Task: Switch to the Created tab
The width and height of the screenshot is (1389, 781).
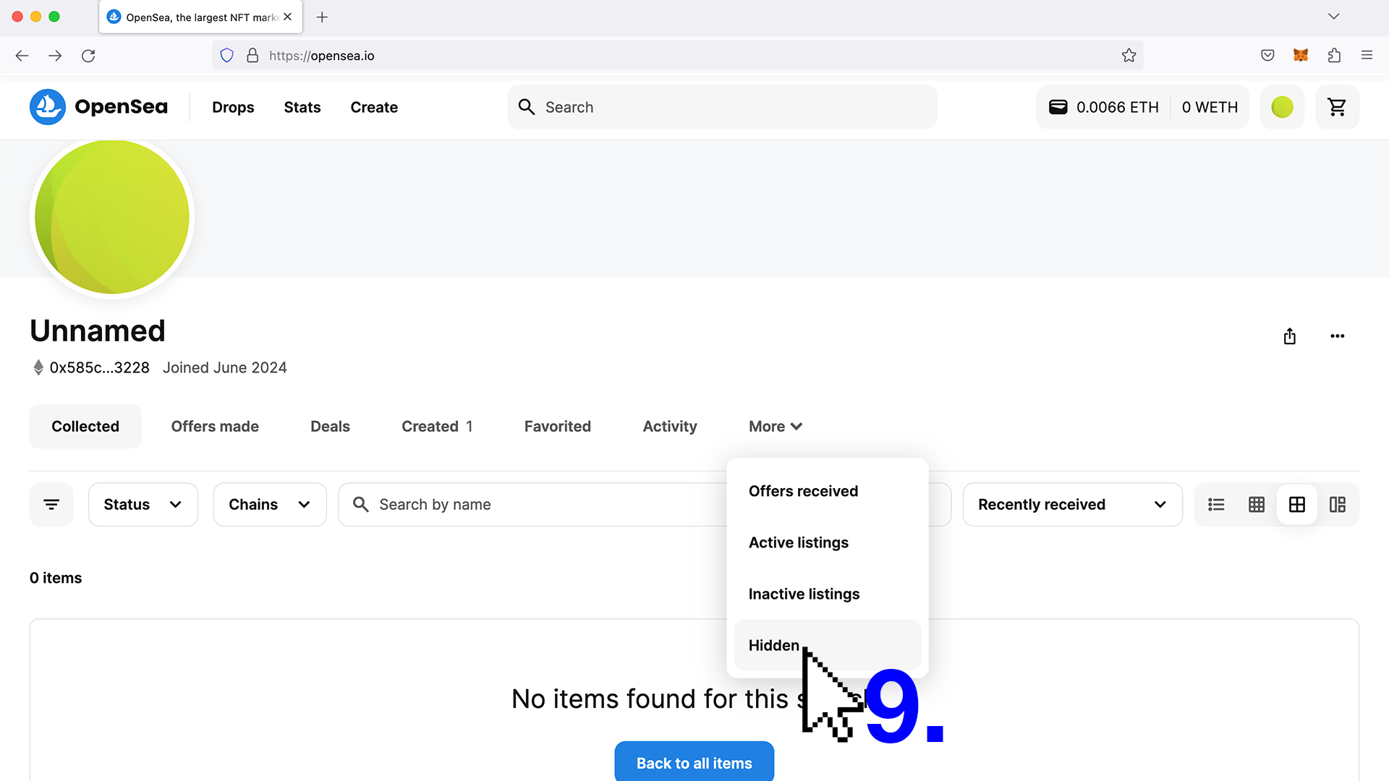Action: tap(437, 427)
